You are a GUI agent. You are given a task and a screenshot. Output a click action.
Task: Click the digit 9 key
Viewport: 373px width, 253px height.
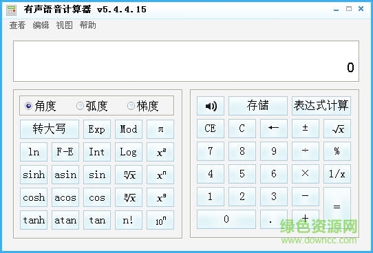(x=274, y=151)
